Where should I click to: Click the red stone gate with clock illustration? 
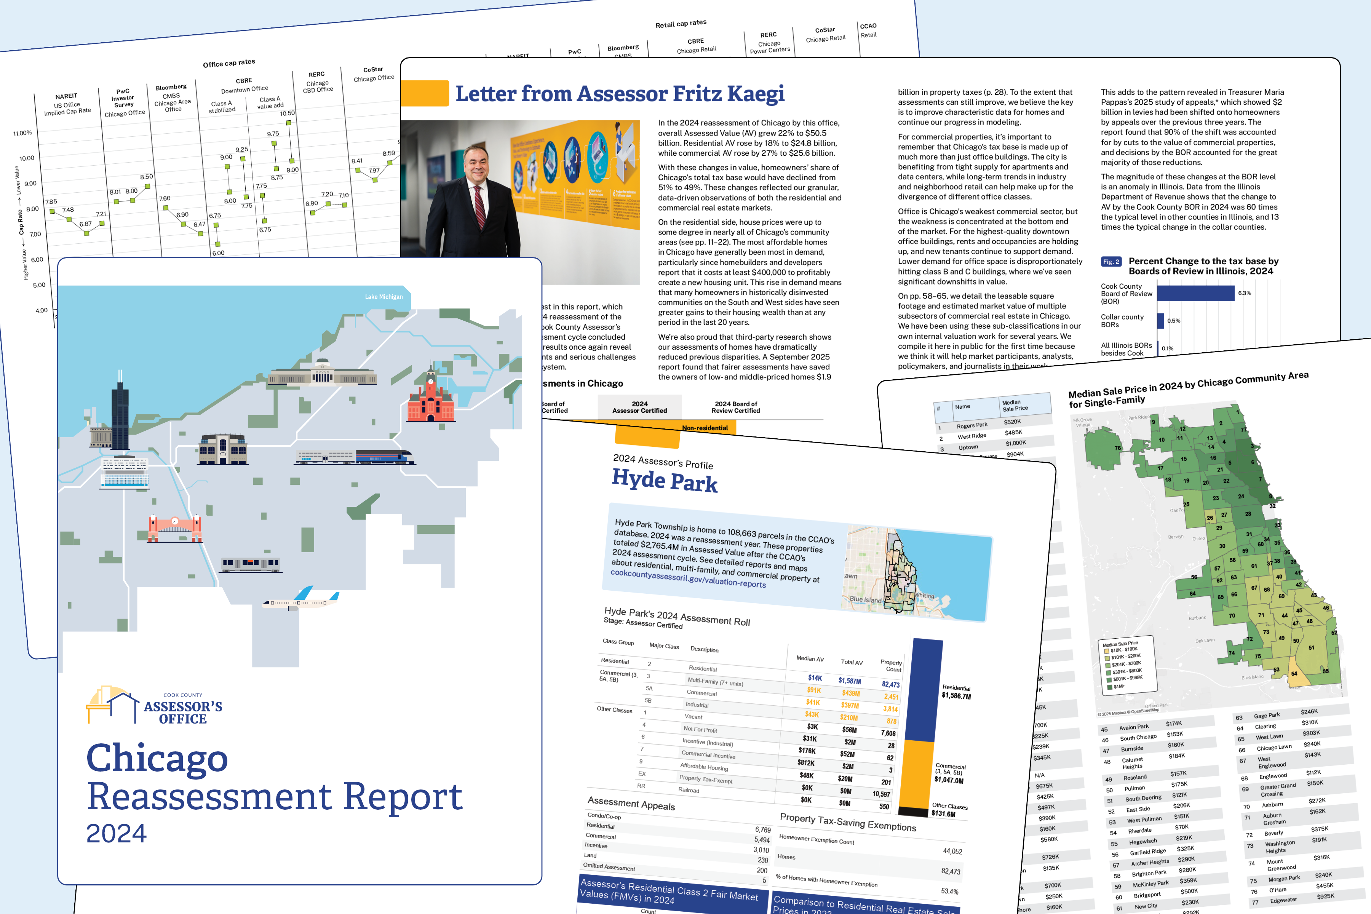click(174, 527)
